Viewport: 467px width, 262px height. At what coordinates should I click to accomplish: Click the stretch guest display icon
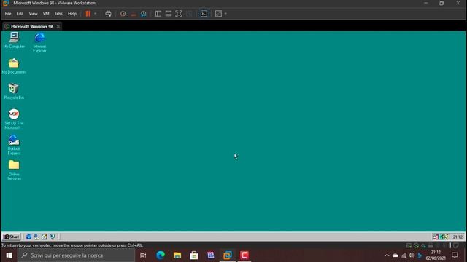pos(218,14)
